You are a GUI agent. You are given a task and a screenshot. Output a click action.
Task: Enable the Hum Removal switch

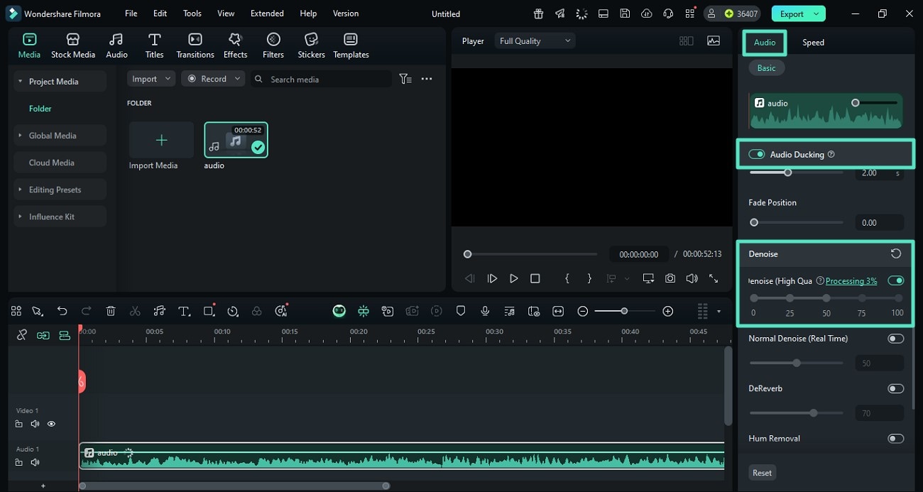point(896,438)
